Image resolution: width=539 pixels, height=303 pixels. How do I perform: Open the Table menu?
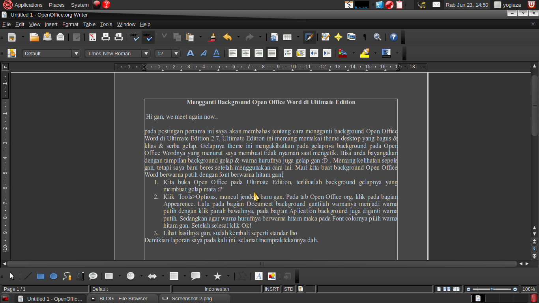[89, 24]
